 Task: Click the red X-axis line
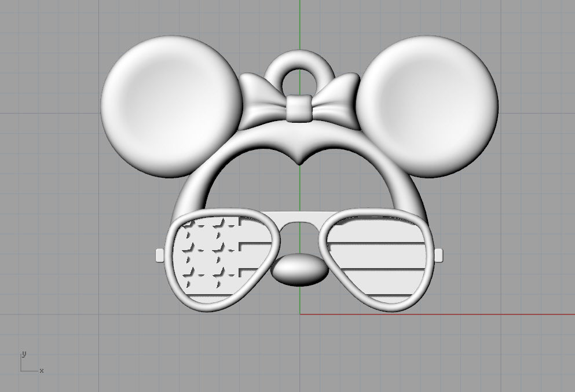point(437,314)
